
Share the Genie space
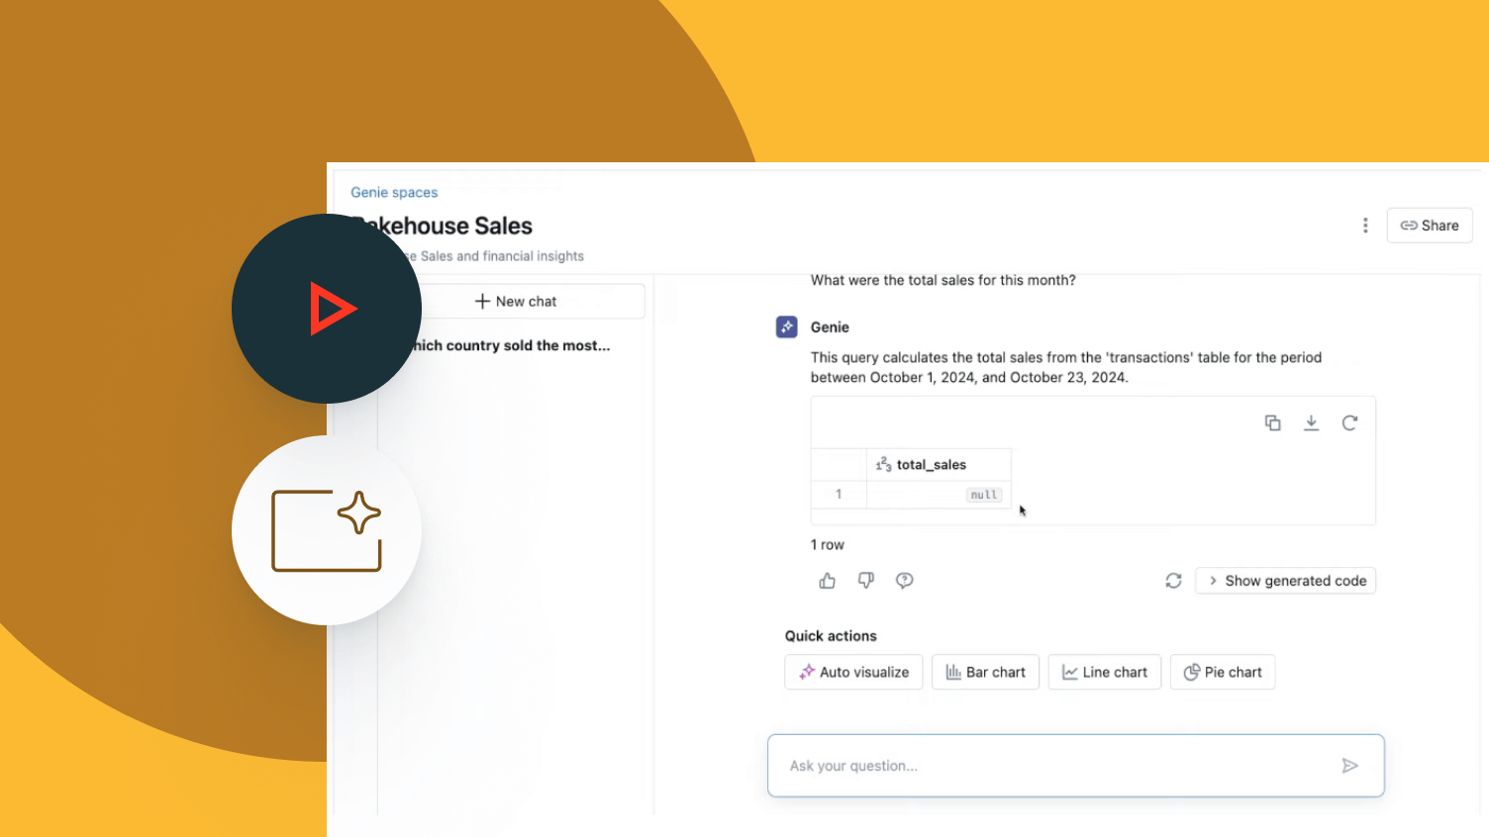[x=1430, y=226]
